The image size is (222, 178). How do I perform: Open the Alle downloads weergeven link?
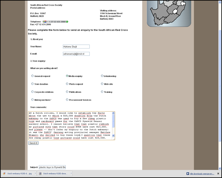click(202, 174)
